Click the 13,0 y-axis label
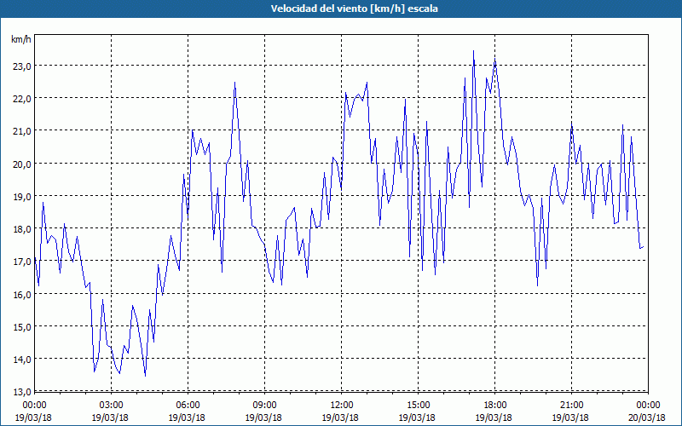Image resolution: width=682 pixels, height=426 pixels. pyautogui.click(x=21, y=392)
